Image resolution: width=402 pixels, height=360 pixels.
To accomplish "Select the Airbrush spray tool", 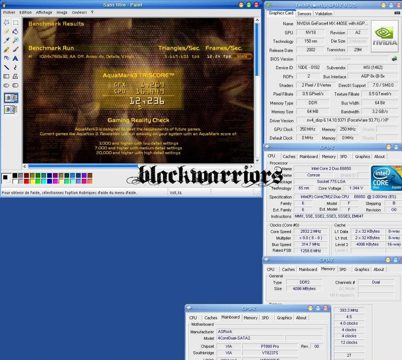I will [x=6, y=58].
